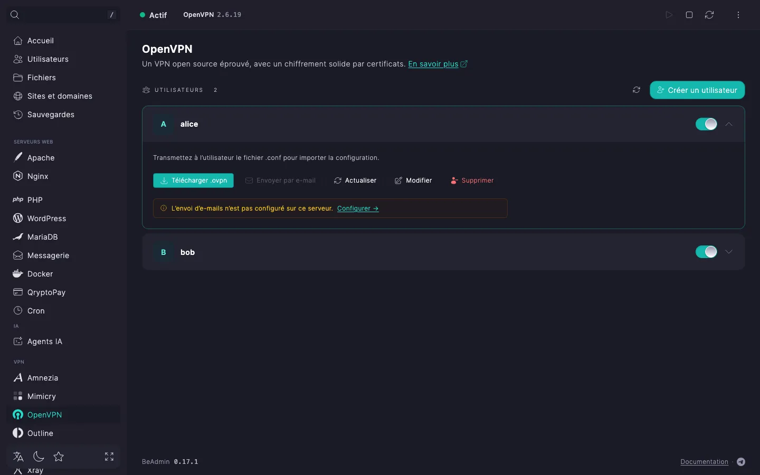The image size is (760, 475).
Task: Open WordPress in the sidebar
Action: point(63,218)
